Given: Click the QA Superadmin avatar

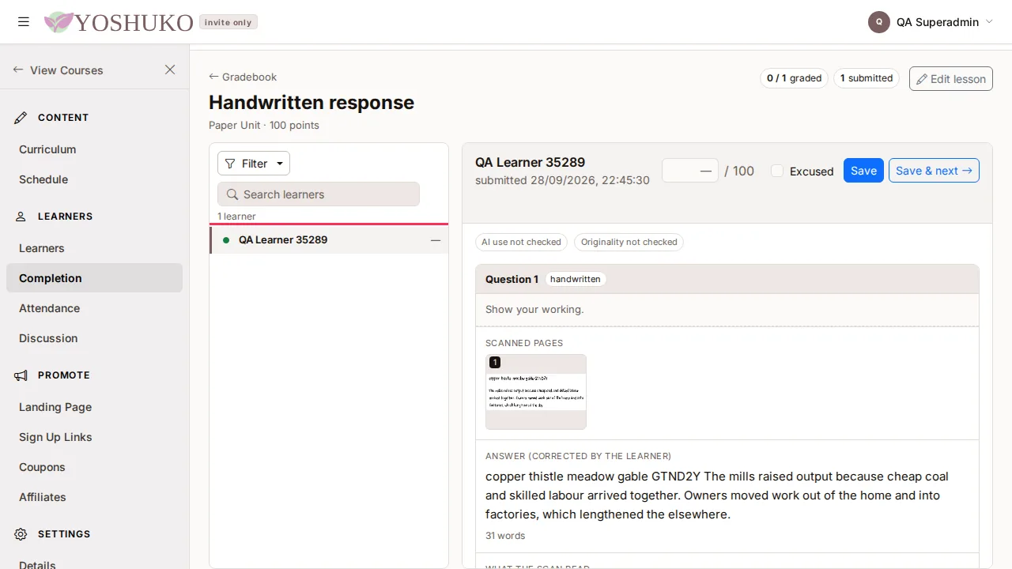Looking at the screenshot, I should pyautogui.click(x=879, y=22).
